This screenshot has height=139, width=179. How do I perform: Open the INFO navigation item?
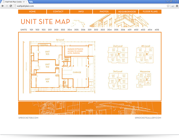click(x=81, y=12)
